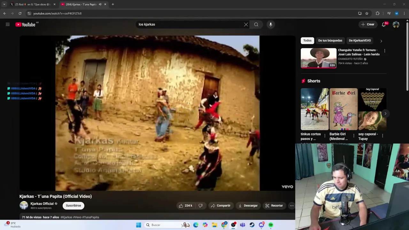Image resolution: width=409 pixels, height=230 pixels.
Task: Reload the page in Chrome
Action: pos(20,13)
